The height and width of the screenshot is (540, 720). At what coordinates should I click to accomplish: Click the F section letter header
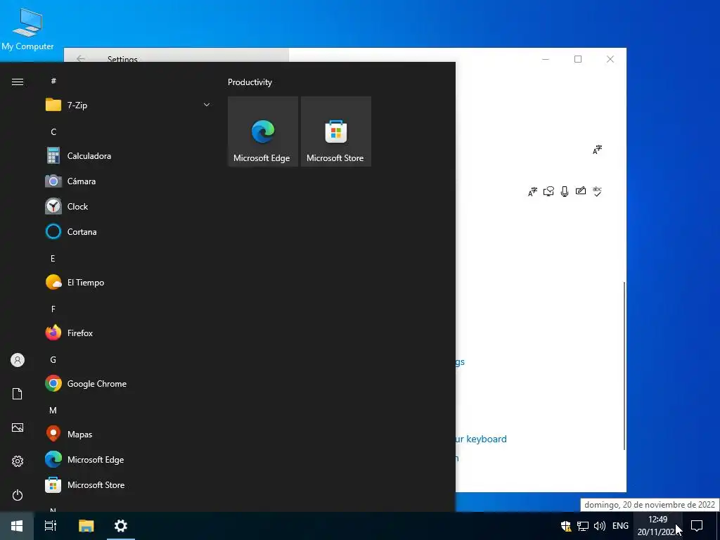click(53, 309)
